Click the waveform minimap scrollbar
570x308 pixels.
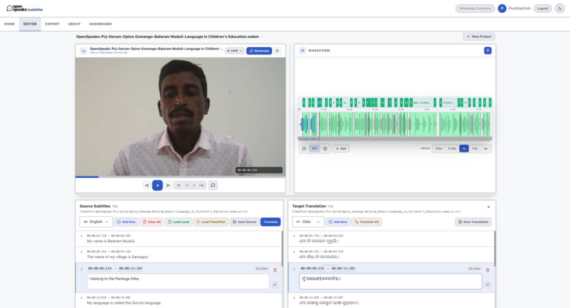pos(395,139)
